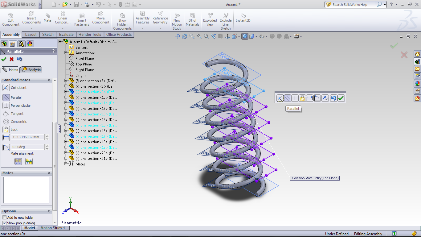This screenshot has width=421, height=237.
Task: Click green OK checkmark in popup mate toolbar
Action: [341, 98]
